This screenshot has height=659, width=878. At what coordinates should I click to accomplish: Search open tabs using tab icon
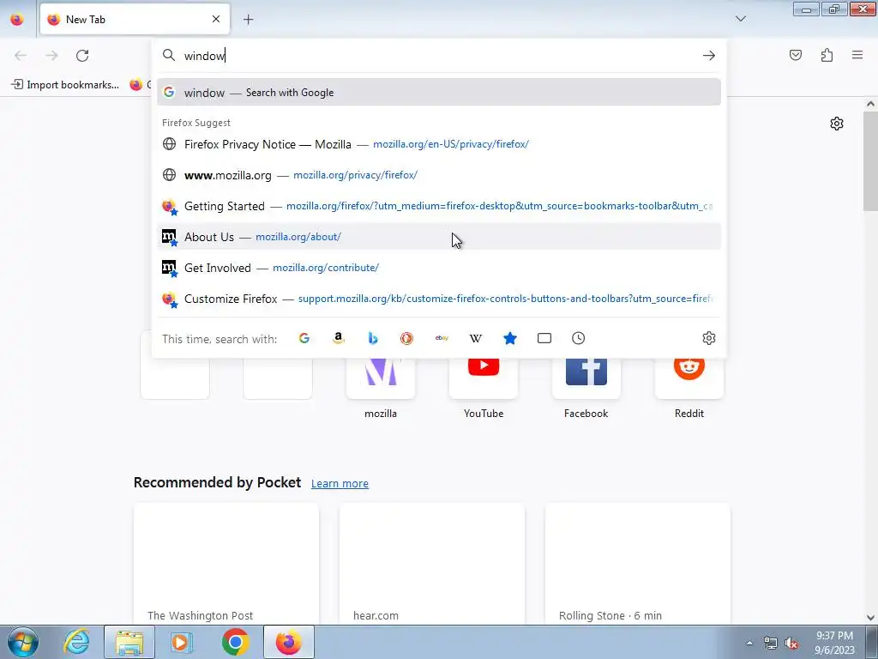click(544, 338)
